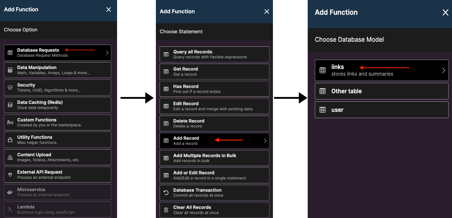Pick Delete Record from the list
The image size is (452, 218).
point(214,123)
